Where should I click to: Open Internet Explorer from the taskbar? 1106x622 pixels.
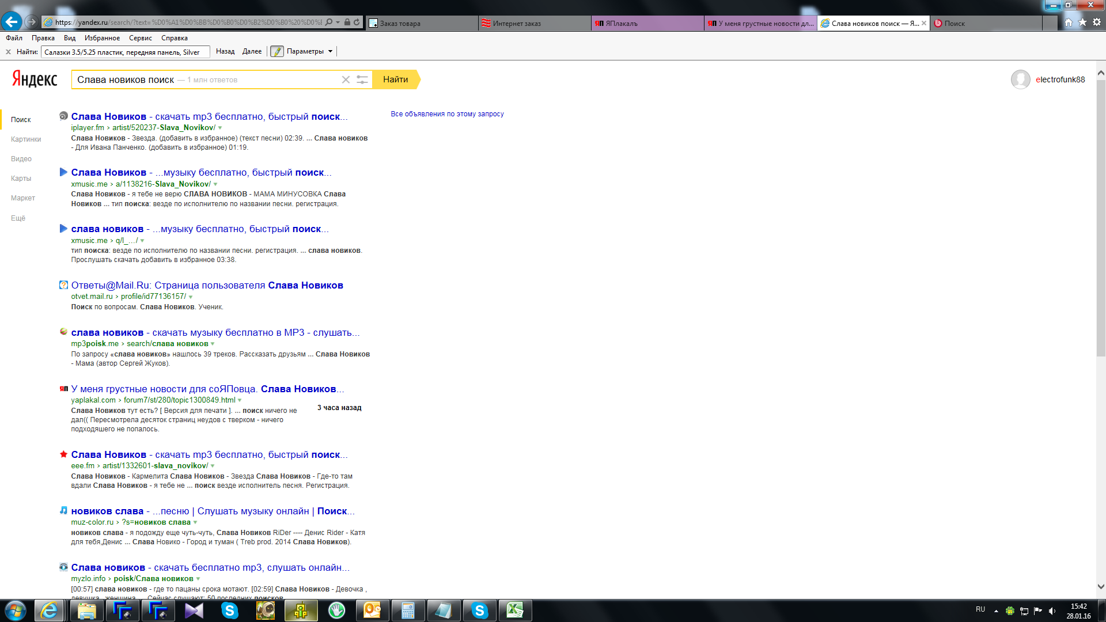[50, 610]
